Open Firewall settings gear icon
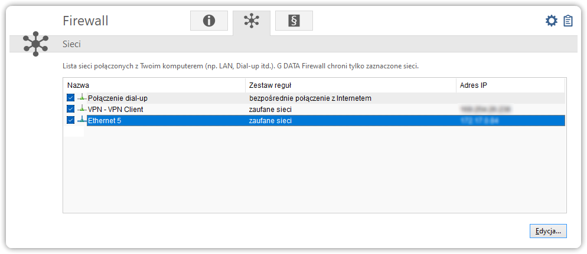This screenshot has width=587, height=254. (x=551, y=21)
